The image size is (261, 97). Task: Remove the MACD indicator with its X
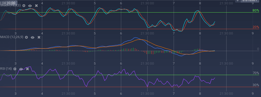coord(39,37)
